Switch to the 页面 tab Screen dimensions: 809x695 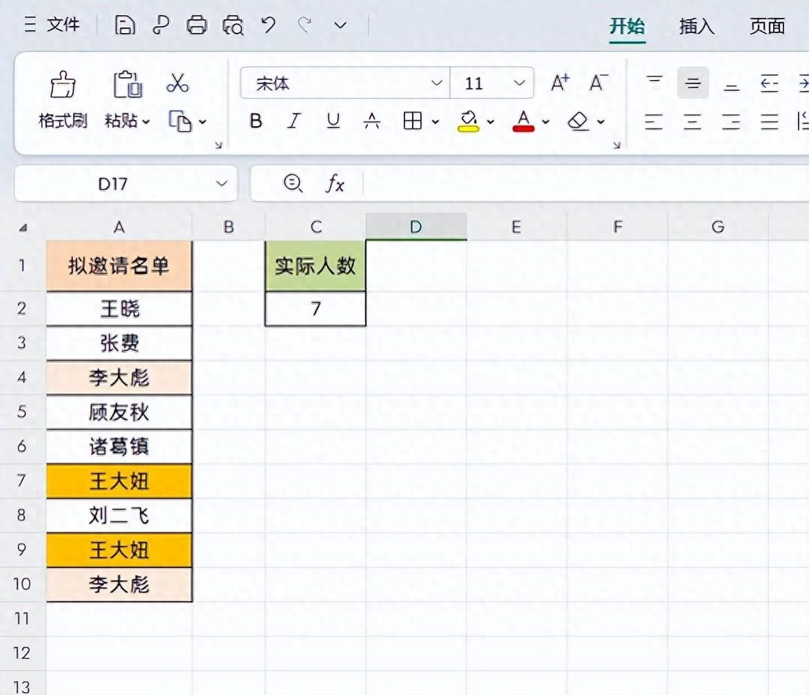tap(767, 26)
